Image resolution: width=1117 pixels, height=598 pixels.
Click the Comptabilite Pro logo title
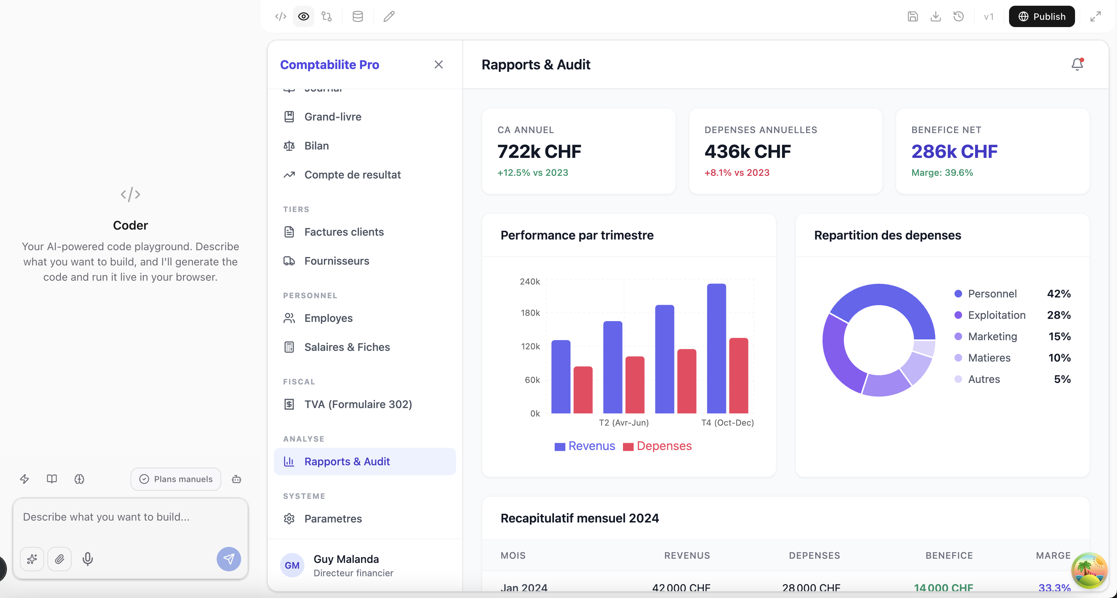pyautogui.click(x=330, y=64)
